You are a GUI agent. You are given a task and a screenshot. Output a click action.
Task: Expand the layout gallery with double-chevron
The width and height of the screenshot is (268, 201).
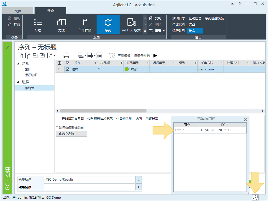pos(145,31)
